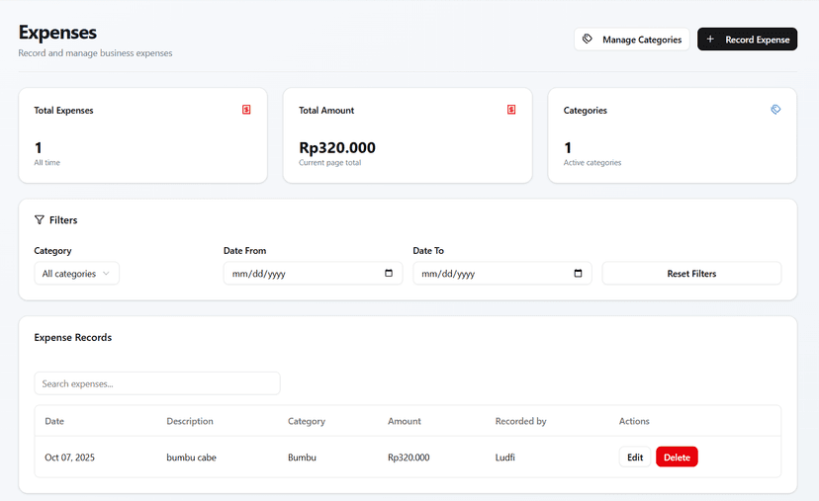Click the red receipt icon in Total Expenses card
Image resolution: width=819 pixels, height=501 pixels.
pyautogui.click(x=246, y=110)
